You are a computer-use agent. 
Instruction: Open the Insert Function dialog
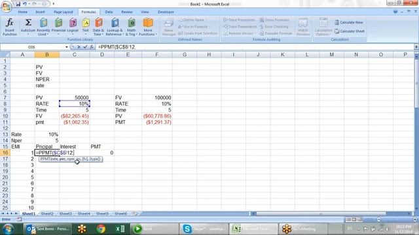coord(10,27)
